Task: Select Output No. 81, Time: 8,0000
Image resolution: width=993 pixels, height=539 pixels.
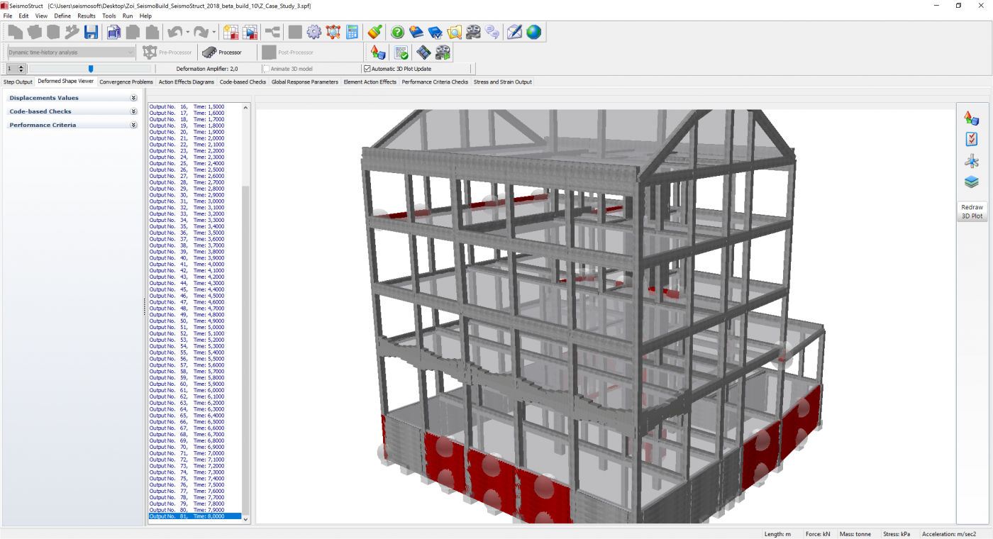Action: click(x=195, y=516)
